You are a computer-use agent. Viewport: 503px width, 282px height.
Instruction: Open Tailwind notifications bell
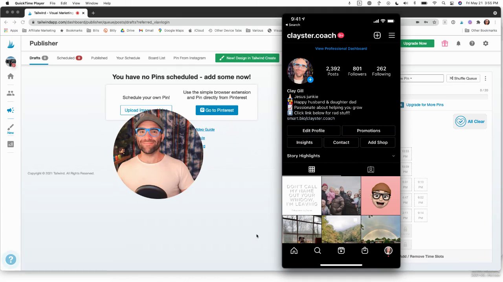click(x=458, y=43)
